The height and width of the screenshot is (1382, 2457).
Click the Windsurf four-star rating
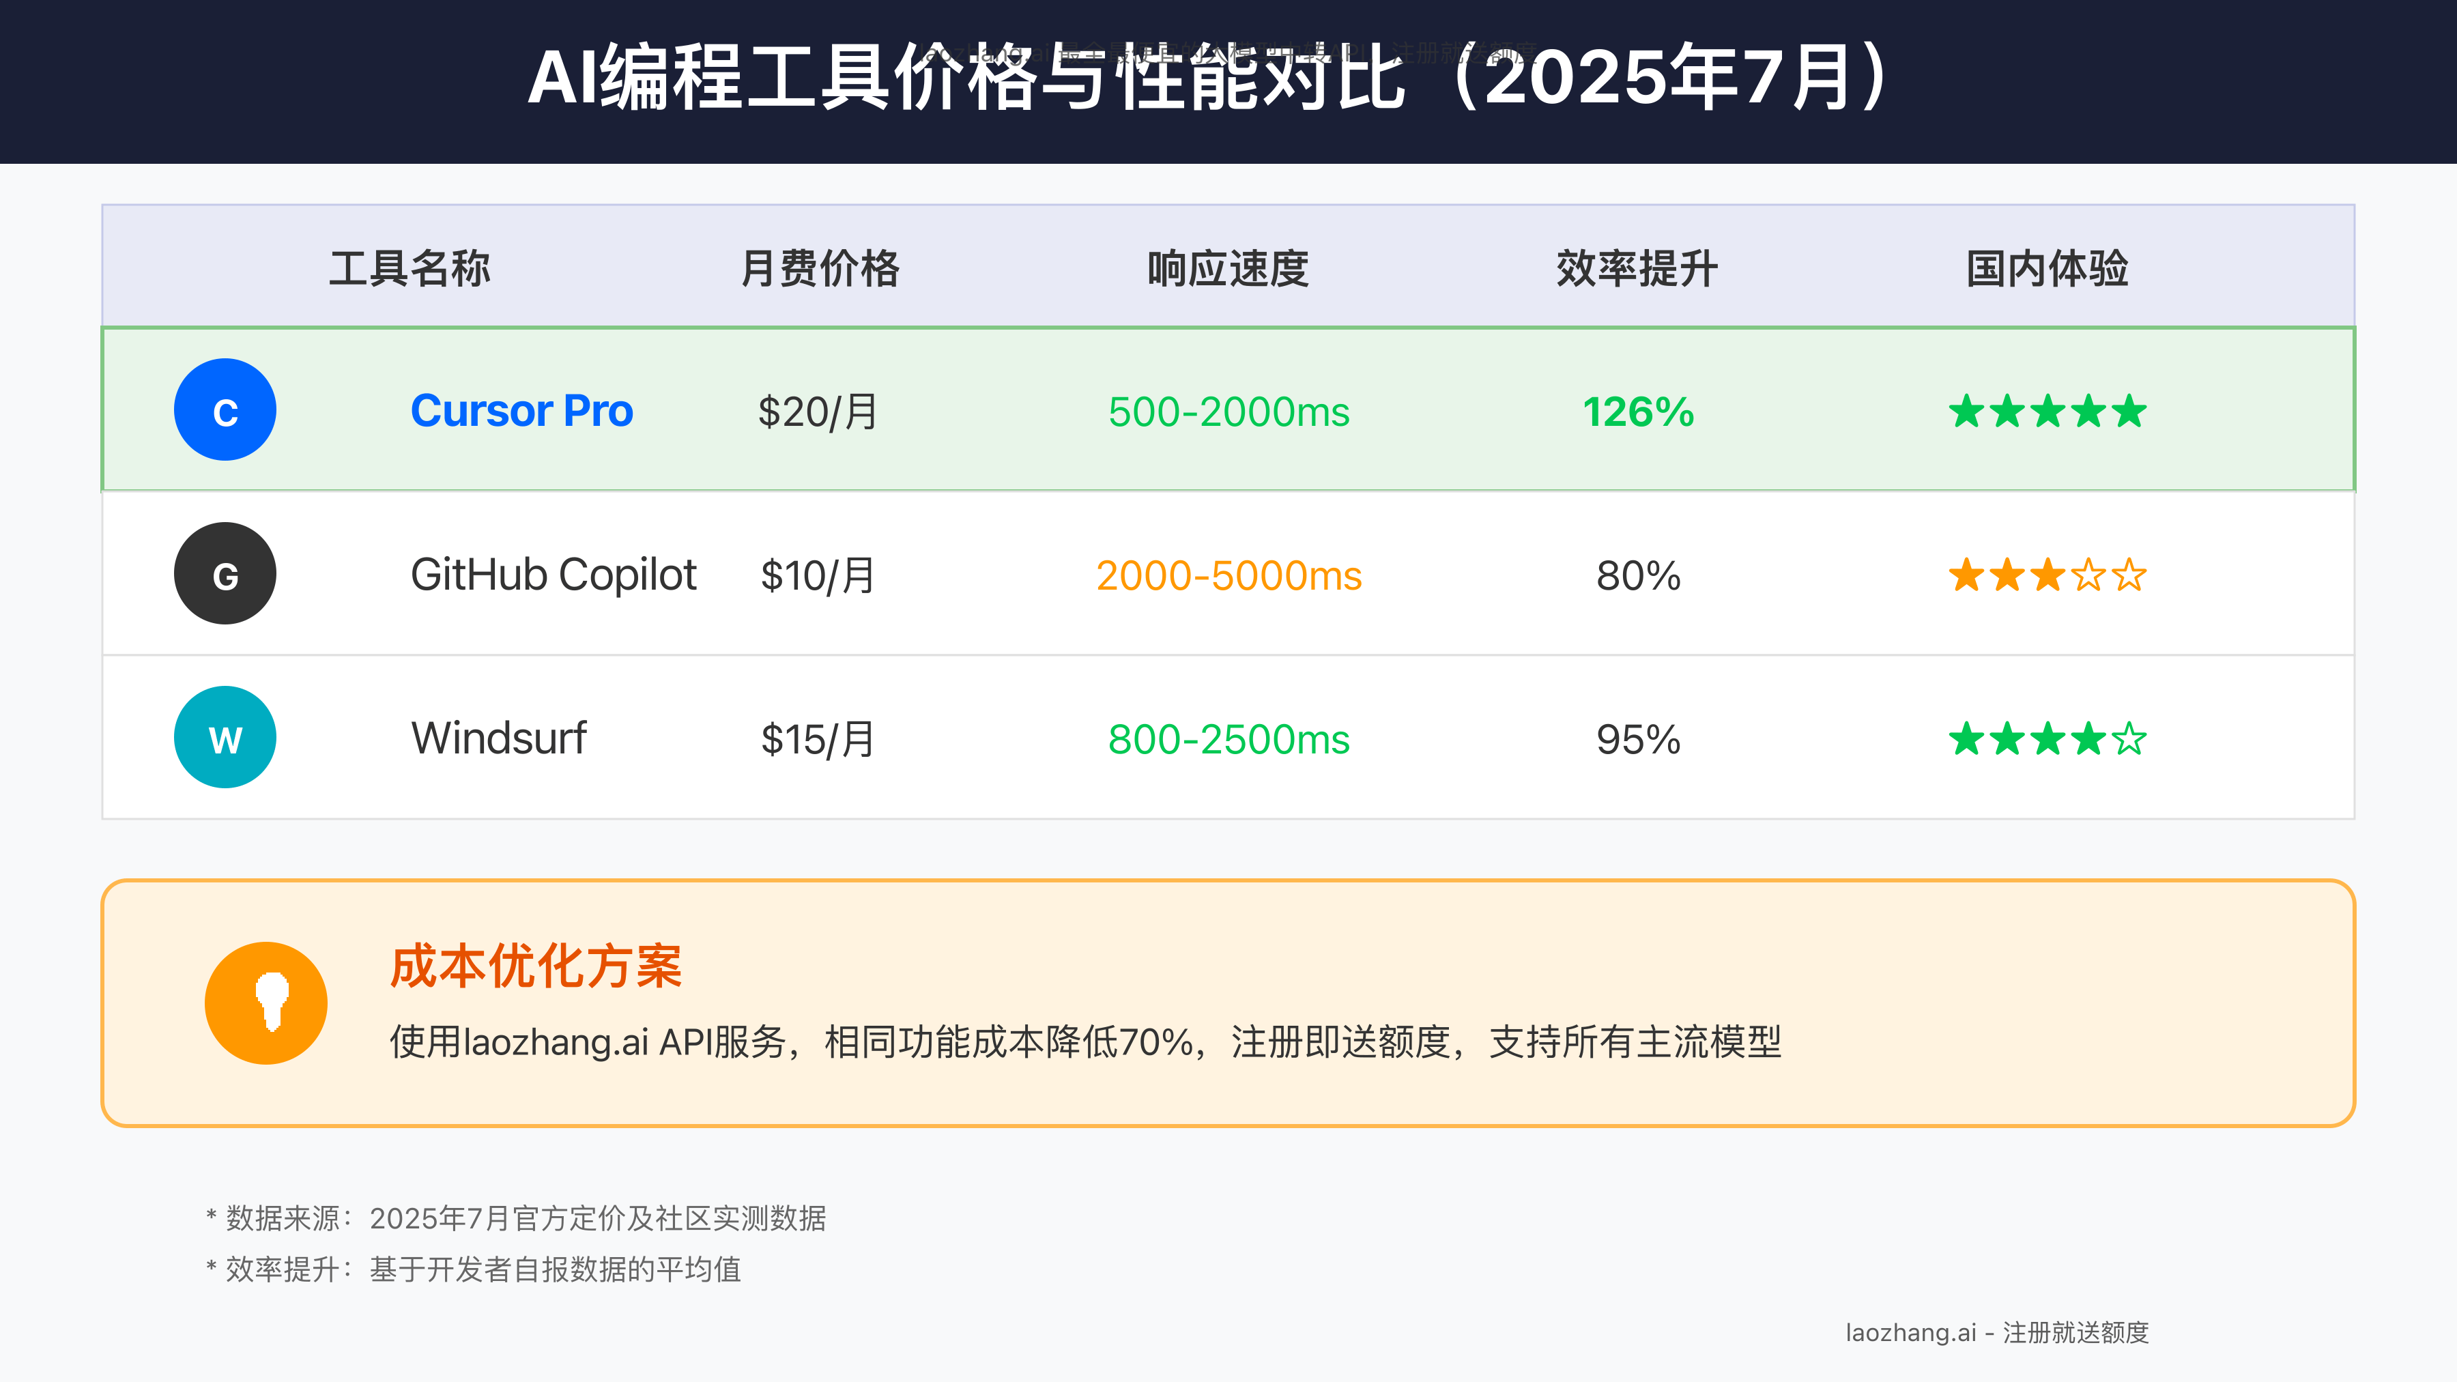(2047, 739)
